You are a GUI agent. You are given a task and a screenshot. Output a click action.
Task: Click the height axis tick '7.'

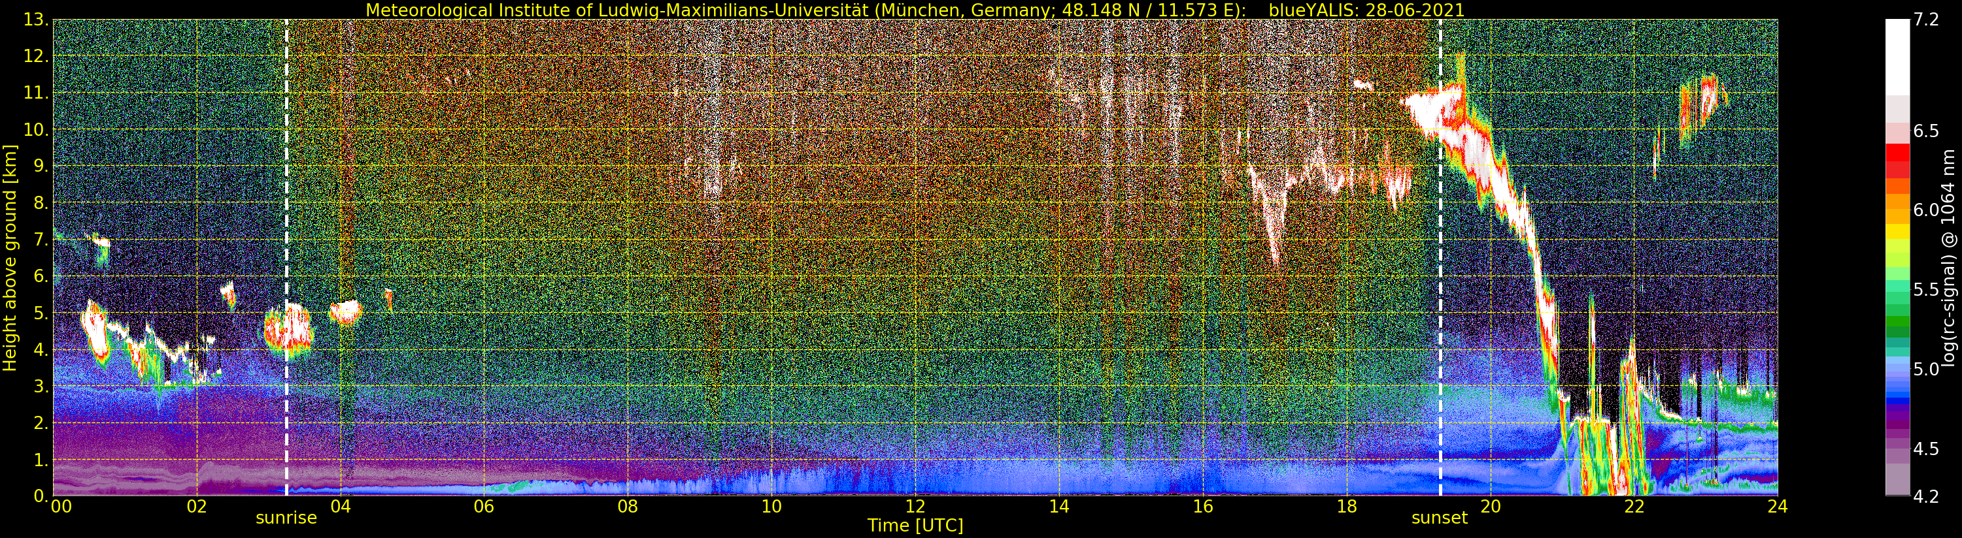(x=41, y=240)
